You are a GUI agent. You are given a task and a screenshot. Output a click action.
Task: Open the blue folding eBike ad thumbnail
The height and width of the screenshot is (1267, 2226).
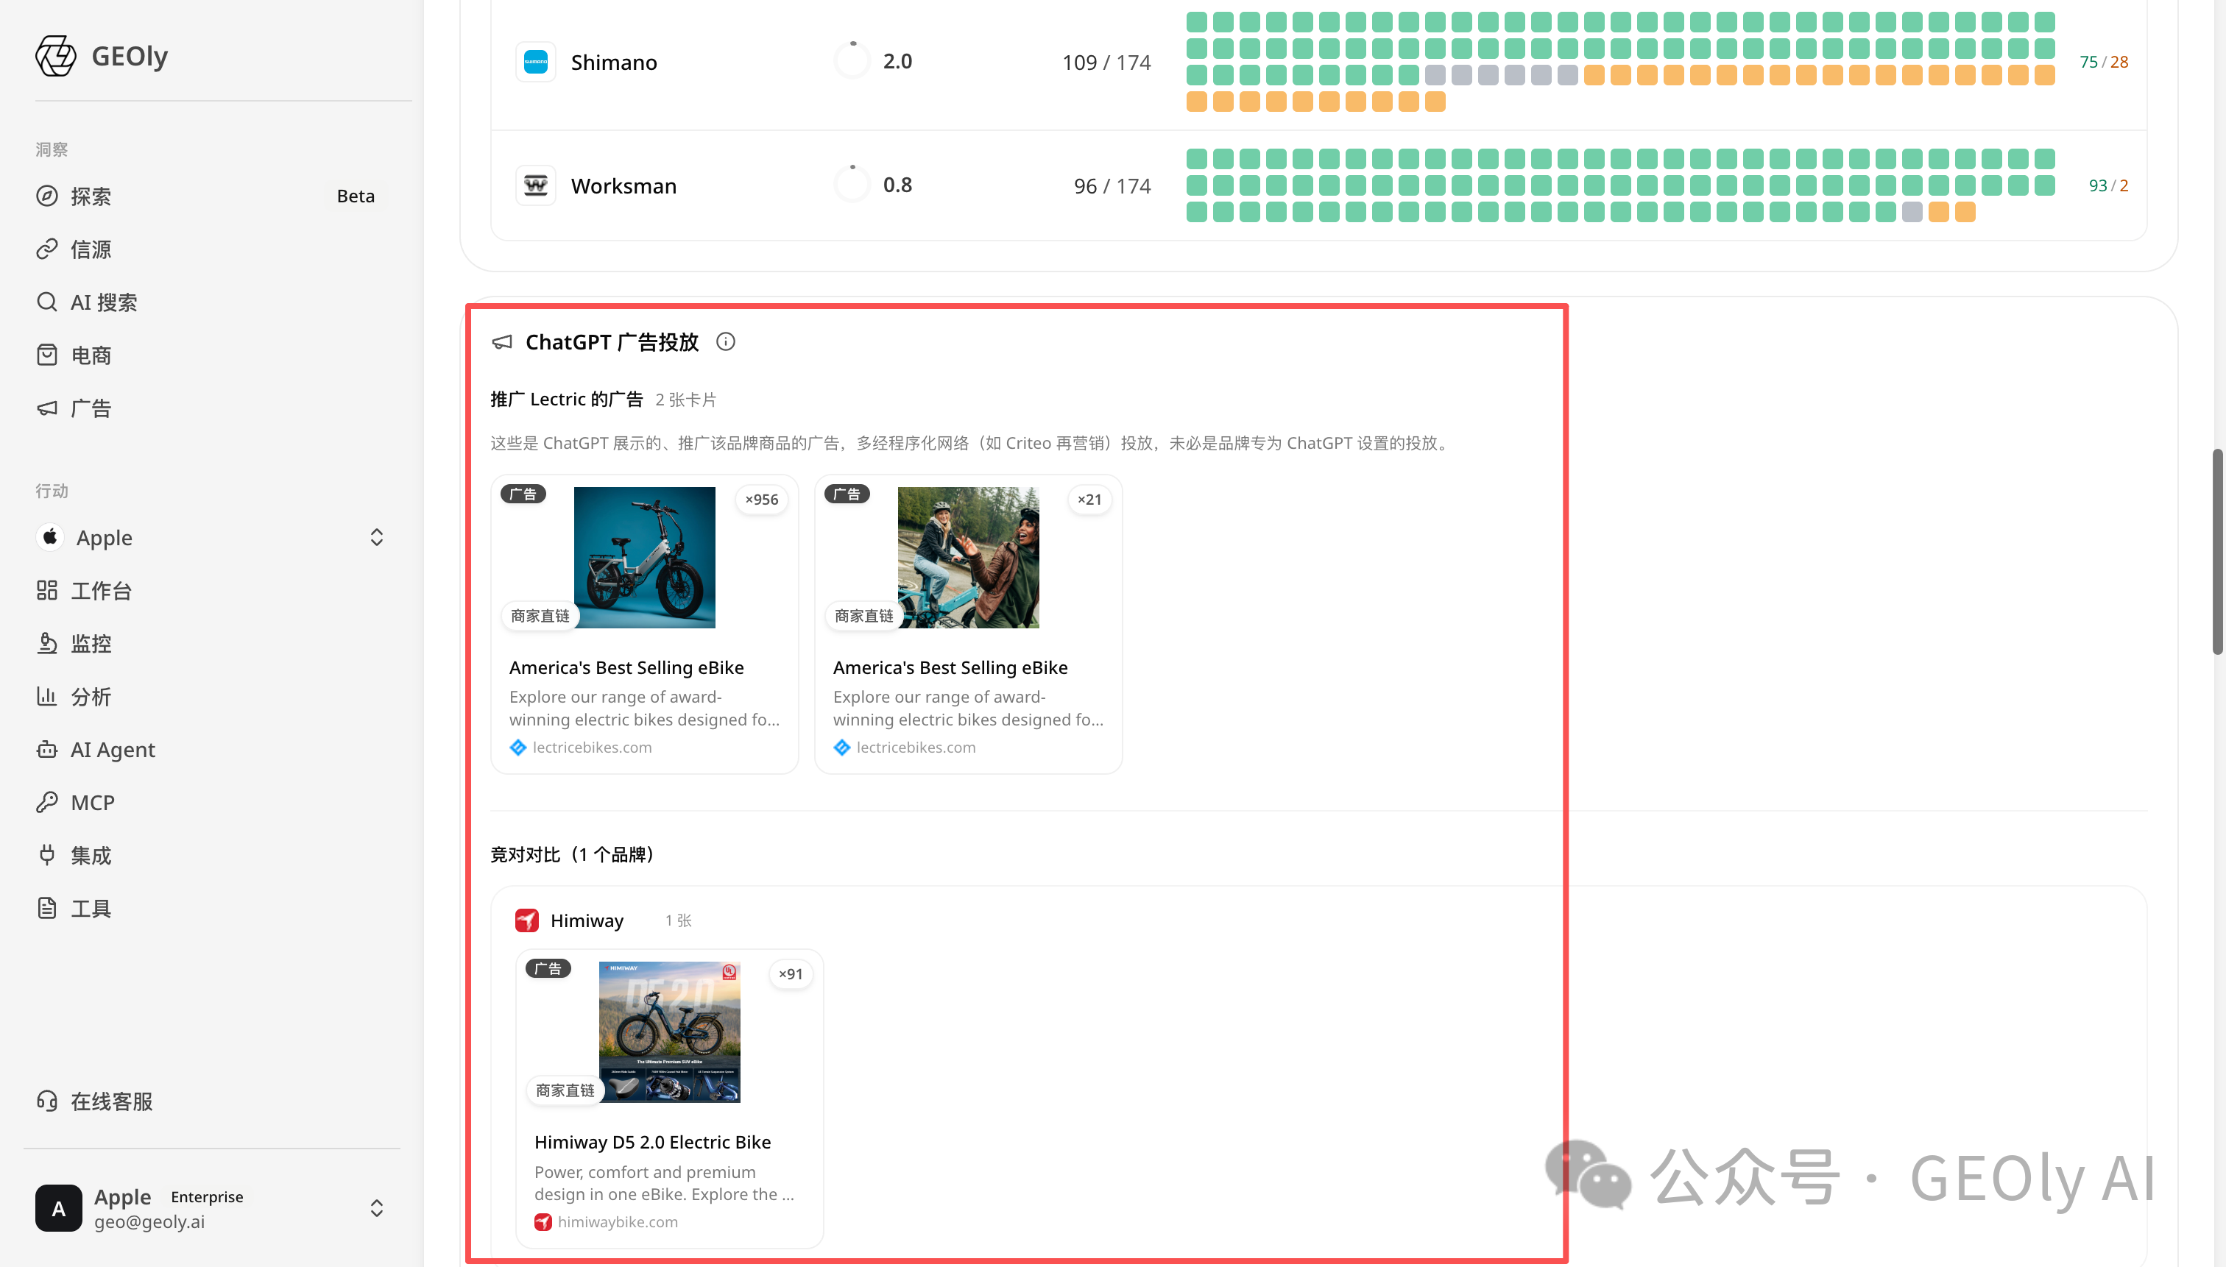[x=644, y=558]
